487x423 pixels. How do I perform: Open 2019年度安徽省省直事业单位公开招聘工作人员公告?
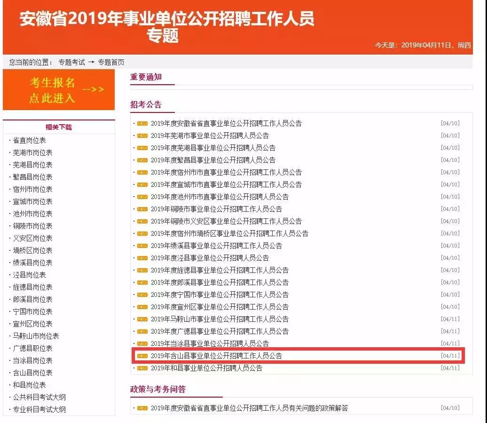coord(226,123)
